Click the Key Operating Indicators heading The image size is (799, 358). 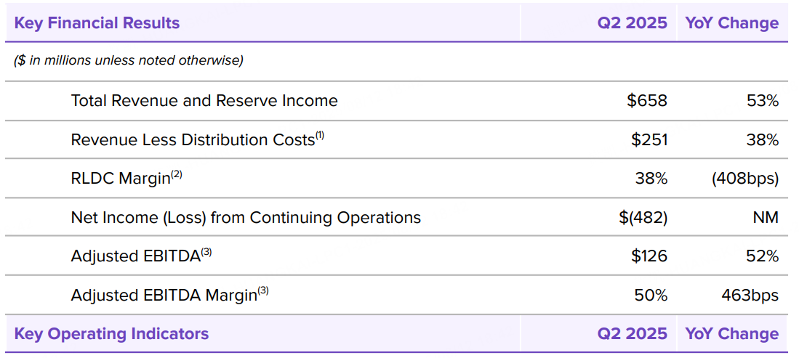click(x=111, y=334)
